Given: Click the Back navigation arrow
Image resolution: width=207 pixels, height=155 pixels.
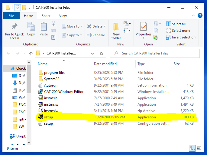Looking at the screenshot, I should coord(8,53).
